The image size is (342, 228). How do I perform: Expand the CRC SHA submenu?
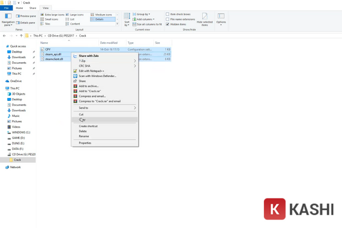105,66
